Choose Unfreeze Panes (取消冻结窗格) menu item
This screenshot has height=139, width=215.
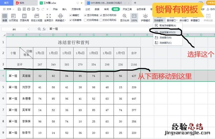pyautogui.click(x=168, y=26)
